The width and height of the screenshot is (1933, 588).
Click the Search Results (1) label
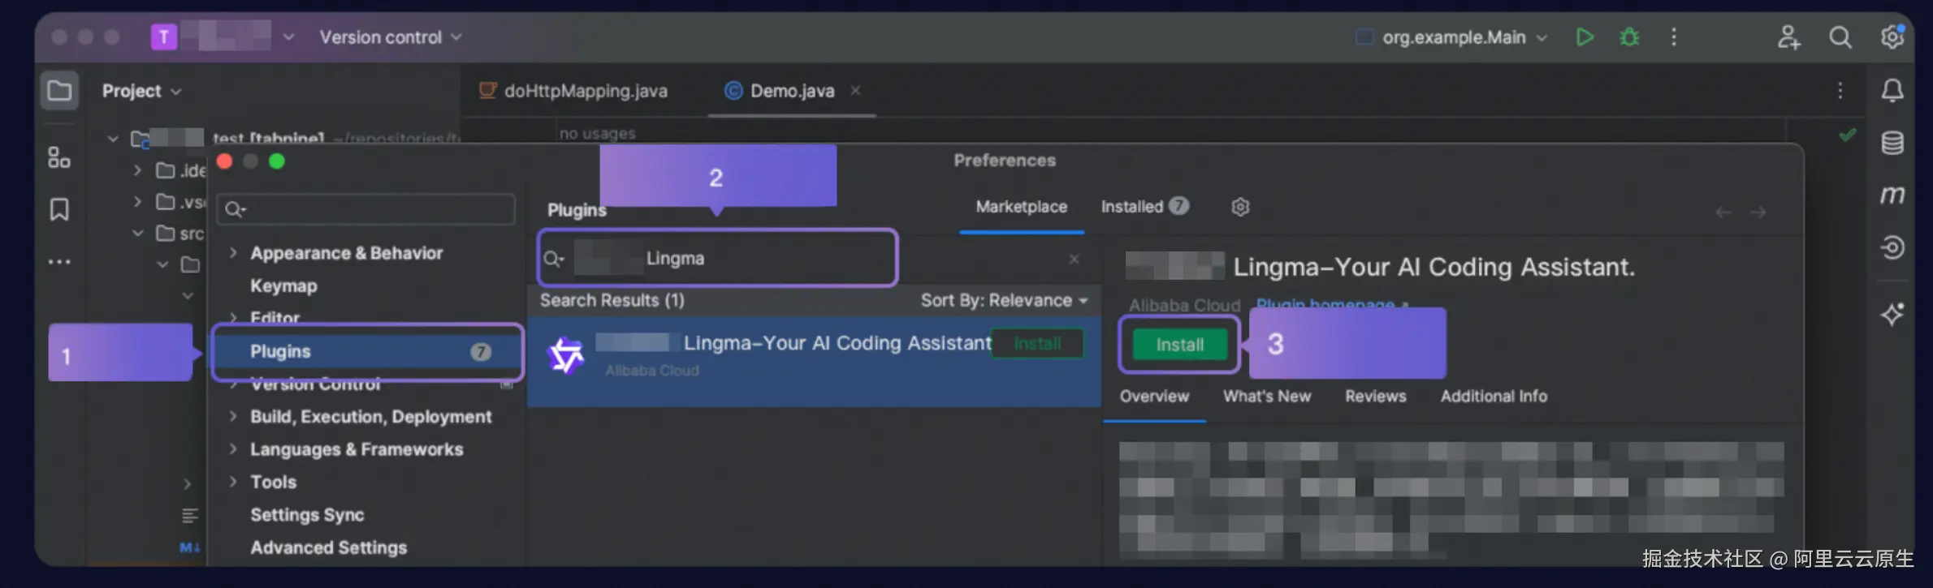pos(612,300)
